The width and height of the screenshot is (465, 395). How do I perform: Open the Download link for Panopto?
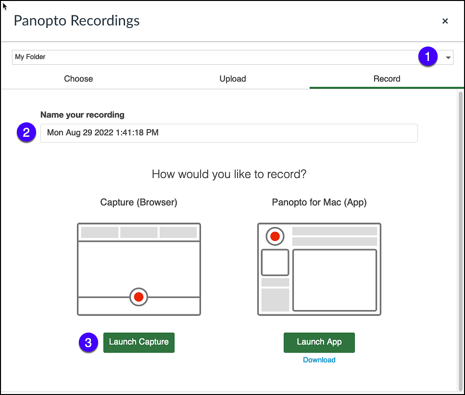(x=319, y=359)
